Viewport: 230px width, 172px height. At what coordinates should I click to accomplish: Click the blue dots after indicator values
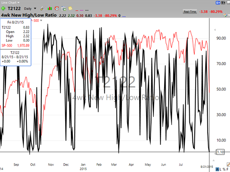tap(124, 16)
